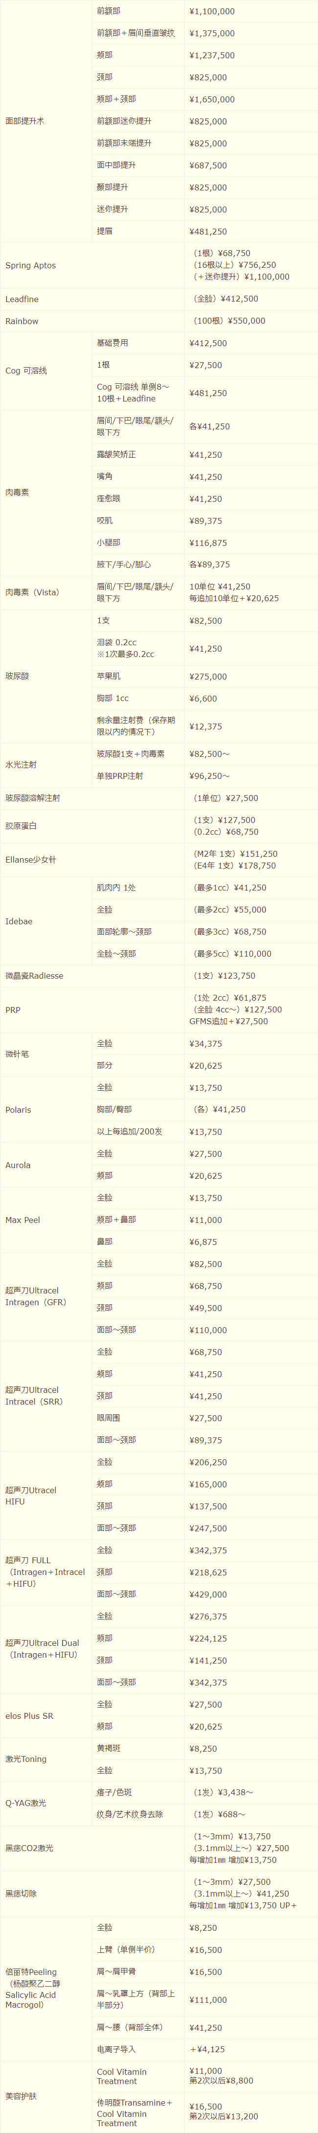The image size is (318, 2133).
Task: Select the 水光注射 row label
Action: 21,765
